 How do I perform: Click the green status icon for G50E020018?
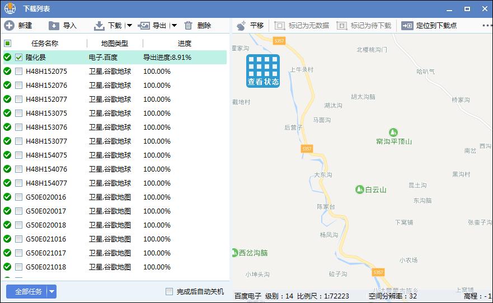7,225
